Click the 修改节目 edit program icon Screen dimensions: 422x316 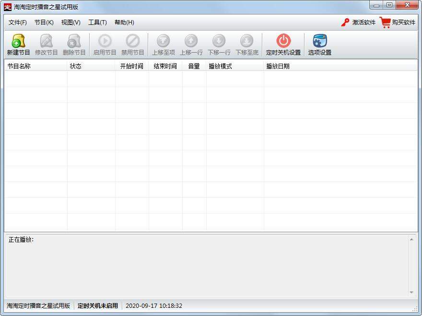coord(46,42)
